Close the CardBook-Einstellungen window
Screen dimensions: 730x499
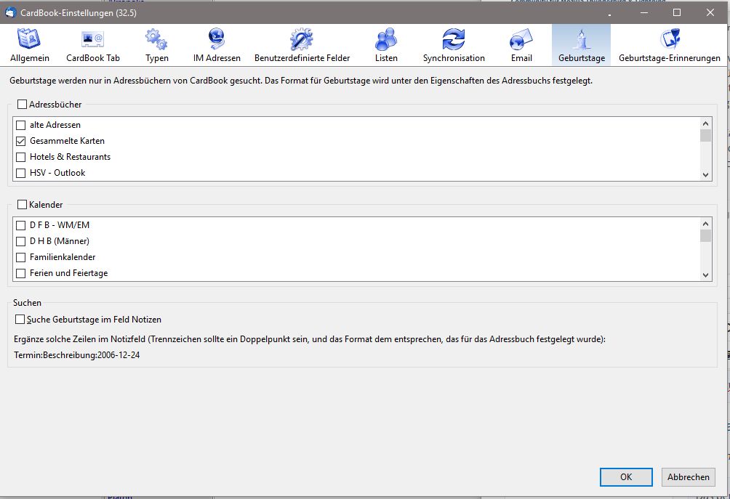tap(710, 12)
